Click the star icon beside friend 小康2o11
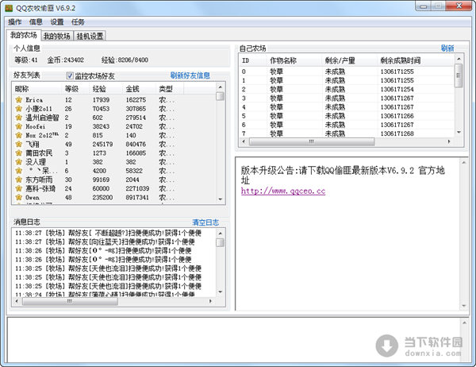Image resolution: width=476 pixels, height=367 pixels. click(19, 109)
